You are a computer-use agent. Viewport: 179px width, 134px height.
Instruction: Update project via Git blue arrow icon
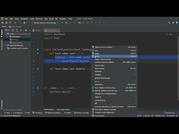[84, 23]
